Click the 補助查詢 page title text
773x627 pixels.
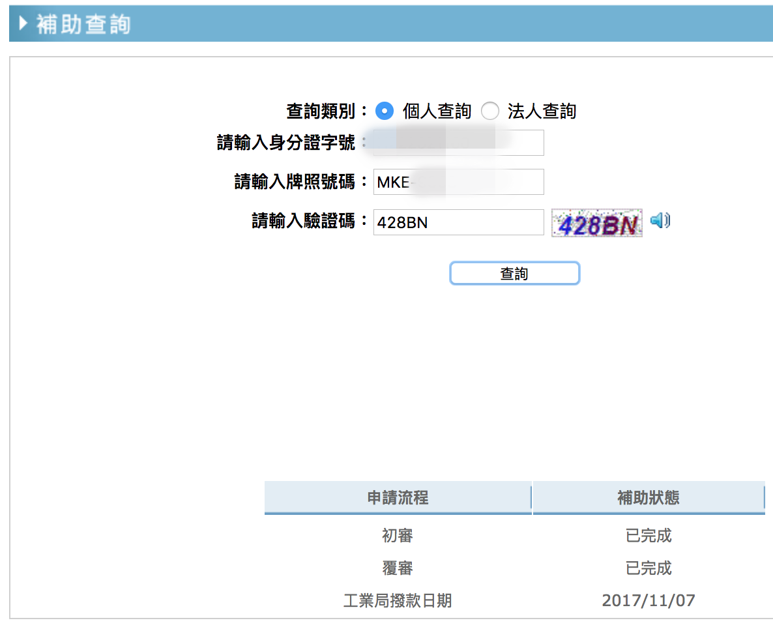click(83, 24)
